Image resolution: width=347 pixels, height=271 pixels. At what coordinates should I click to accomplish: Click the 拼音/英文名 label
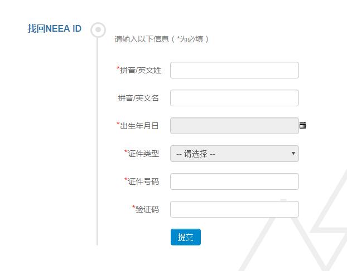[x=138, y=98]
